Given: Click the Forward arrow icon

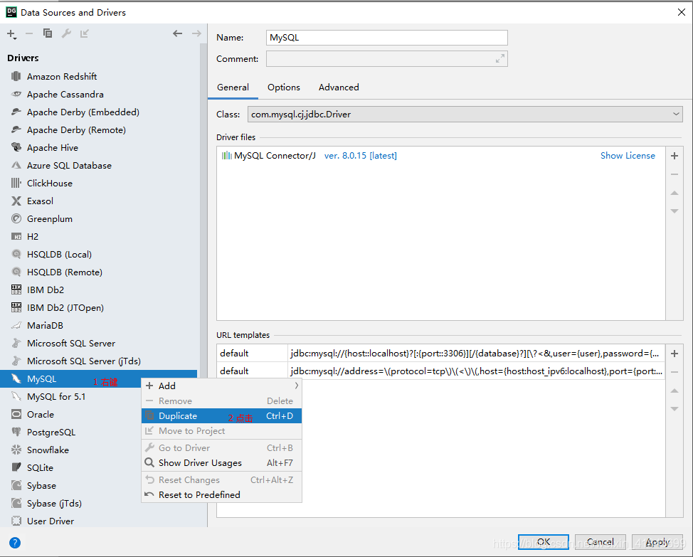Looking at the screenshot, I should click(196, 33).
